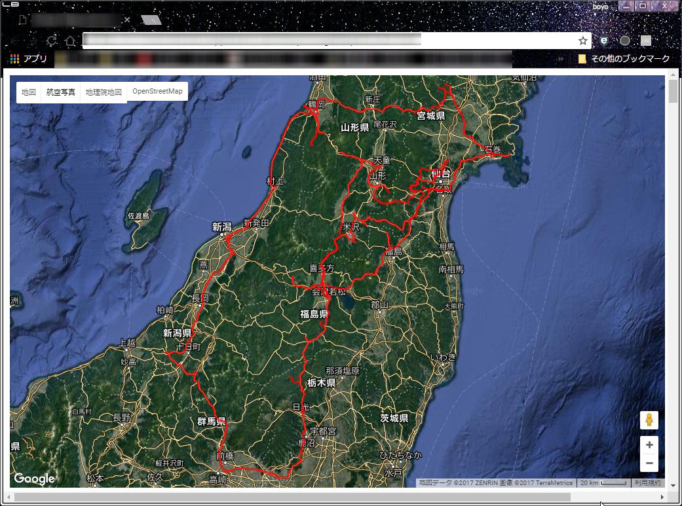Click the round gray extension icon
Image resolution: width=682 pixels, height=506 pixels.
pyautogui.click(x=624, y=41)
